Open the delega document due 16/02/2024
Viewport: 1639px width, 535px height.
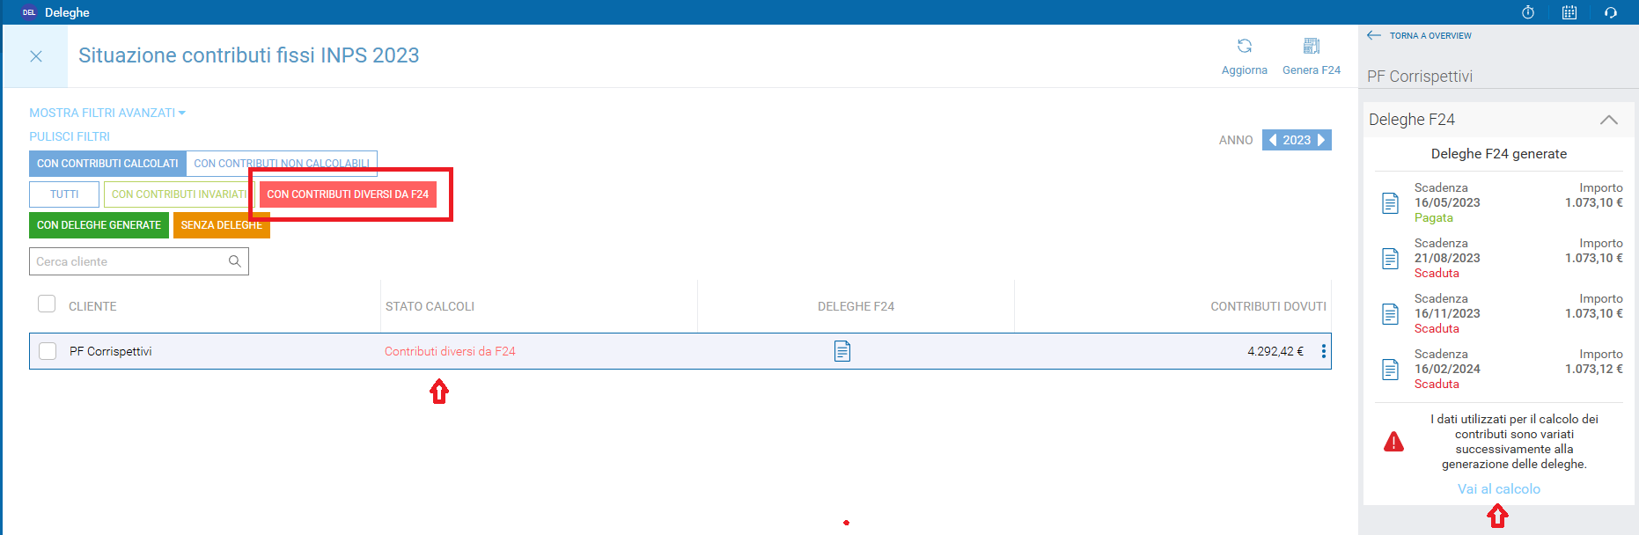1391,370
